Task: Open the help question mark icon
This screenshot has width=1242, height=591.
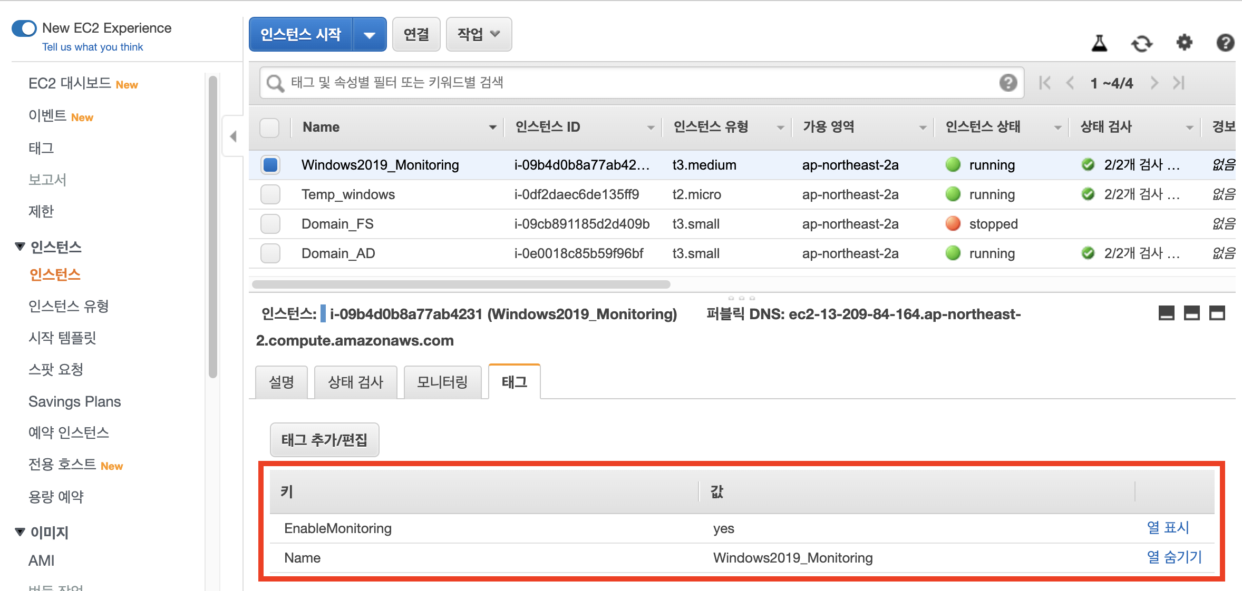Action: coord(1225,43)
